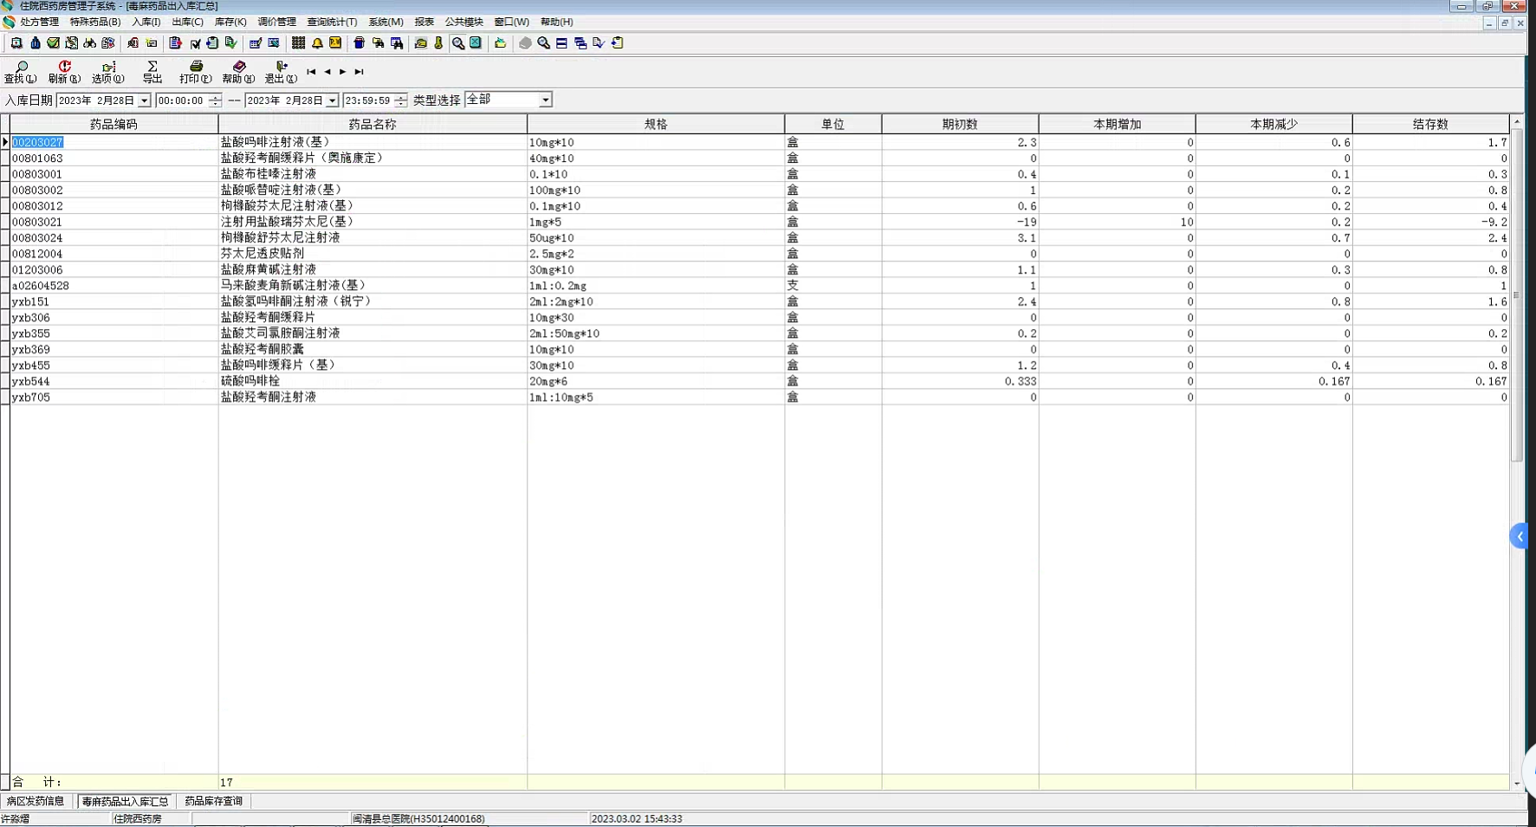
Task: Open the 入库(I) menu
Action: pyautogui.click(x=146, y=22)
